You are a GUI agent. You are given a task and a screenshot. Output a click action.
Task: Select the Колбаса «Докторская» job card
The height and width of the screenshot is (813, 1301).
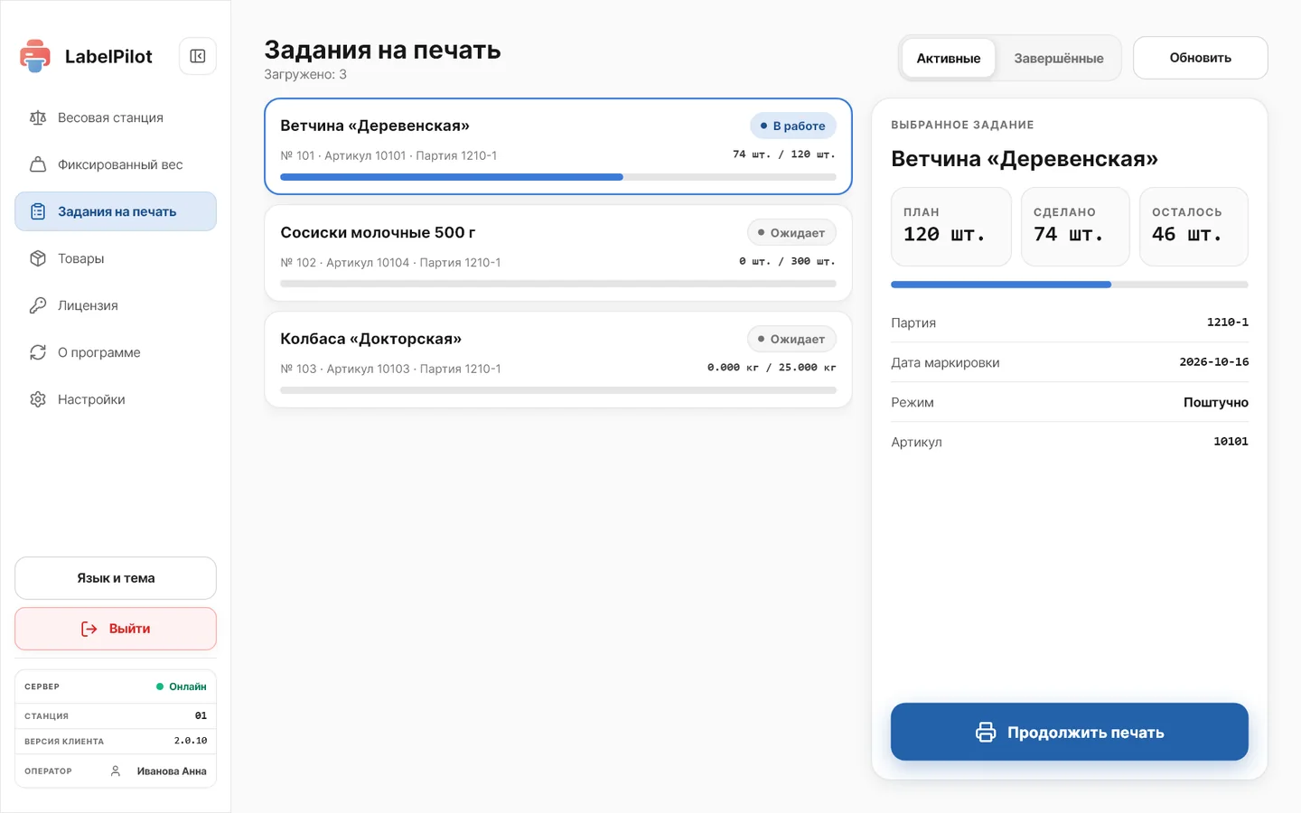pyautogui.click(x=558, y=360)
